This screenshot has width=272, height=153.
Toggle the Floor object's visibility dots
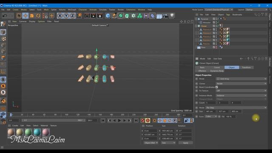216,47
